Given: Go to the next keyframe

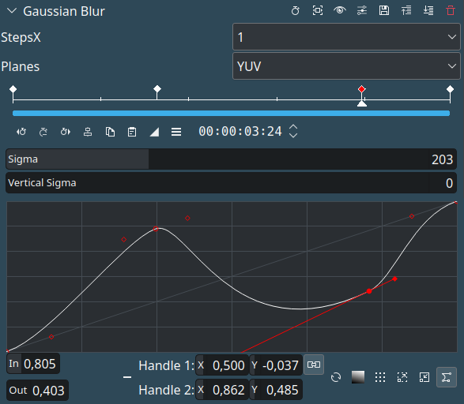Looking at the screenshot, I should pos(66,132).
